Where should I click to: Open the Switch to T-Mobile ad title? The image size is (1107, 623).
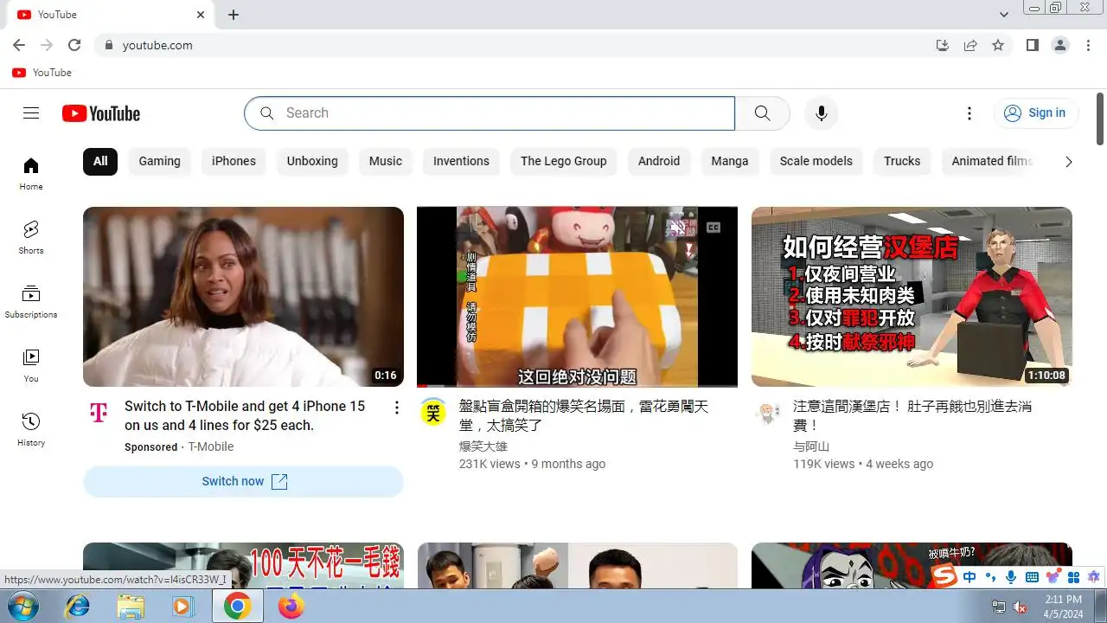tap(245, 415)
